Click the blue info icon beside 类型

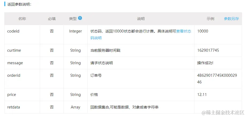[x=80, y=18]
